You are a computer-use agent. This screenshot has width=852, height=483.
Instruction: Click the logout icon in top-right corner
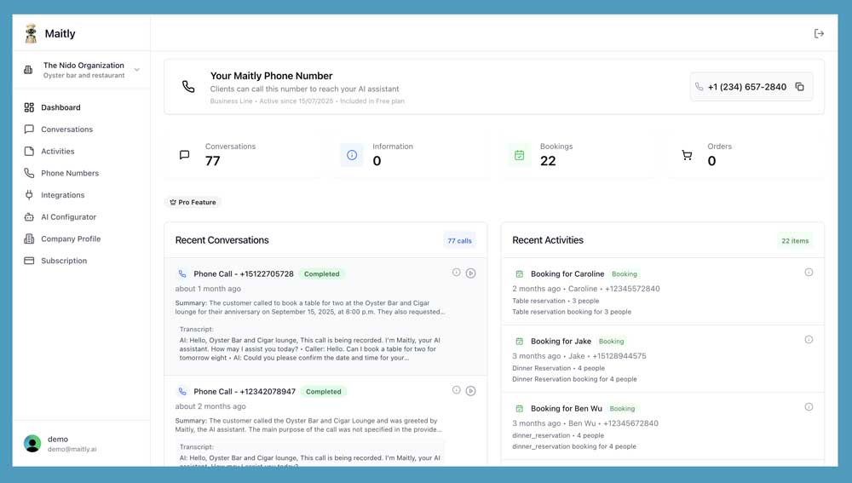pyautogui.click(x=819, y=34)
